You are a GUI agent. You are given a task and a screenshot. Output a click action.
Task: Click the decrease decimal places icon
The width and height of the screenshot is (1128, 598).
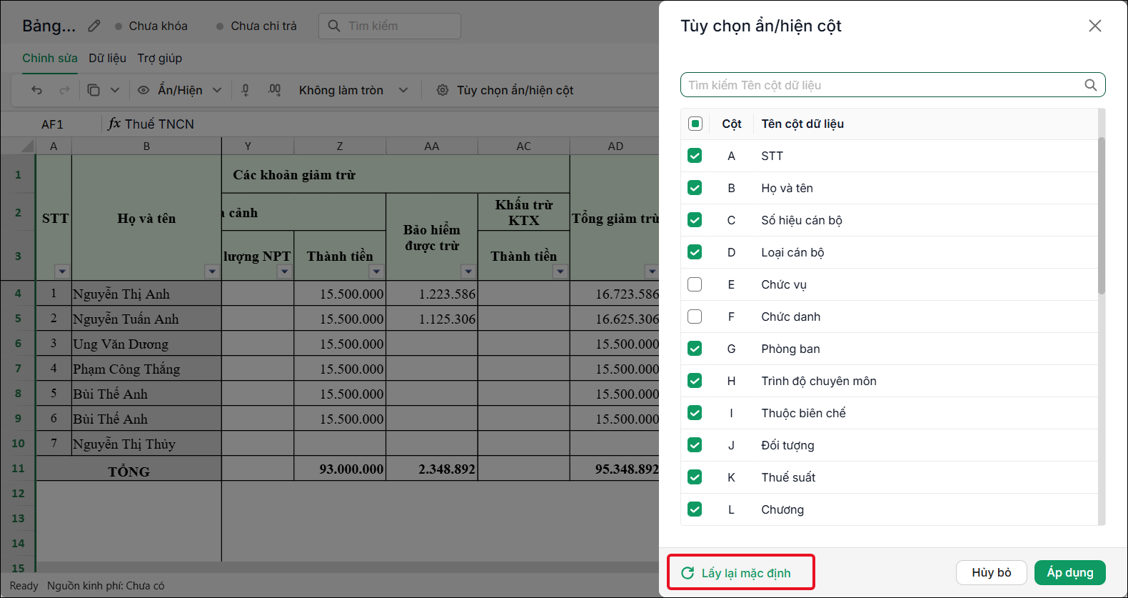246,90
